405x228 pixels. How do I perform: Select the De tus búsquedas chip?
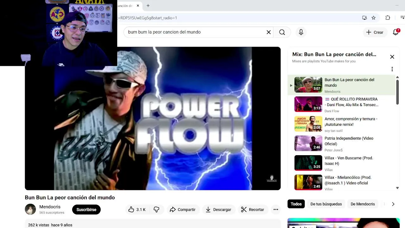pos(326,204)
